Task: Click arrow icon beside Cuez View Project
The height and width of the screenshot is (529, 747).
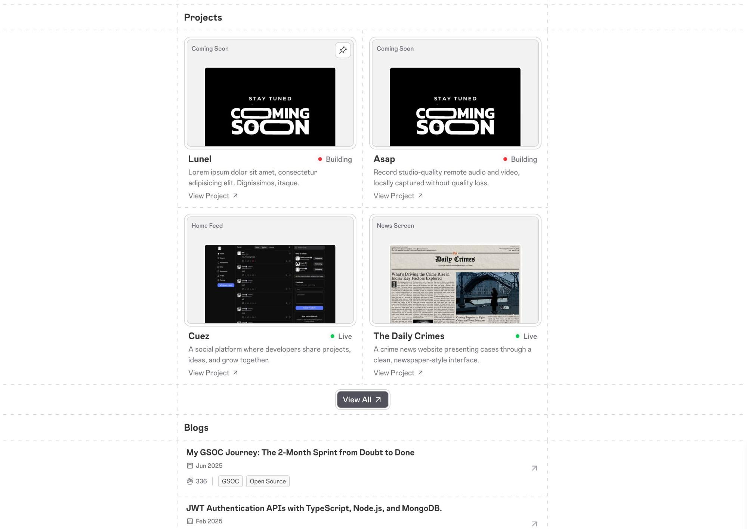Action: pos(235,373)
